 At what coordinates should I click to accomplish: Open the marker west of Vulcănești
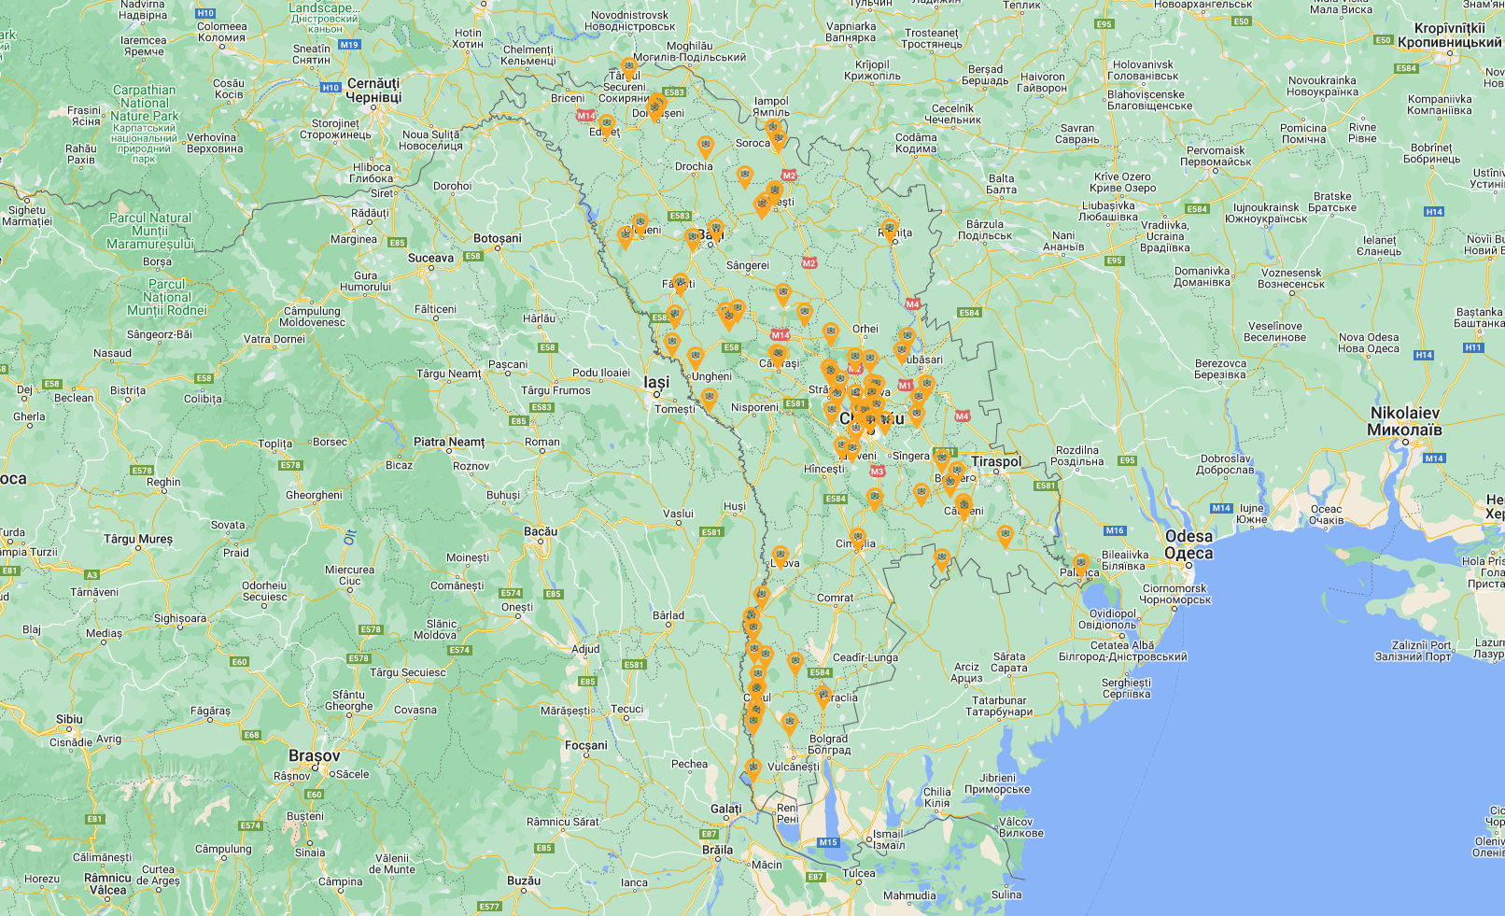(753, 768)
